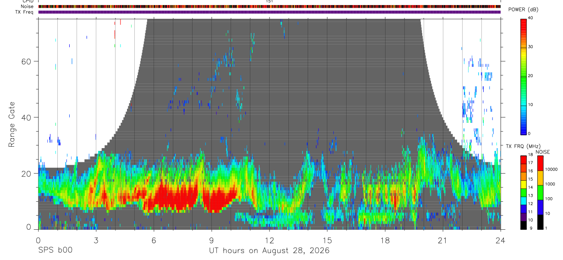Click the 40 value on power scale
563x260 pixels.
[531, 18]
